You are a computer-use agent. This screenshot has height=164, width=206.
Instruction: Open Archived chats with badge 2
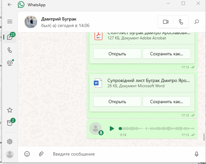(x=10, y=123)
